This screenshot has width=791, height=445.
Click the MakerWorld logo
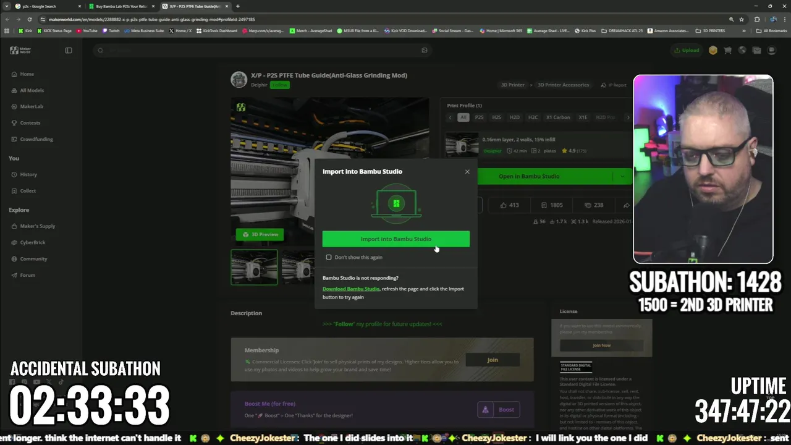[x=20, y=50]
